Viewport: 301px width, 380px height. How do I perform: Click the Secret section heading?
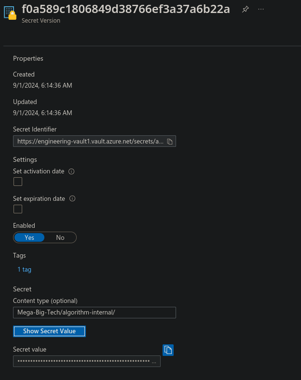point(22,289)
